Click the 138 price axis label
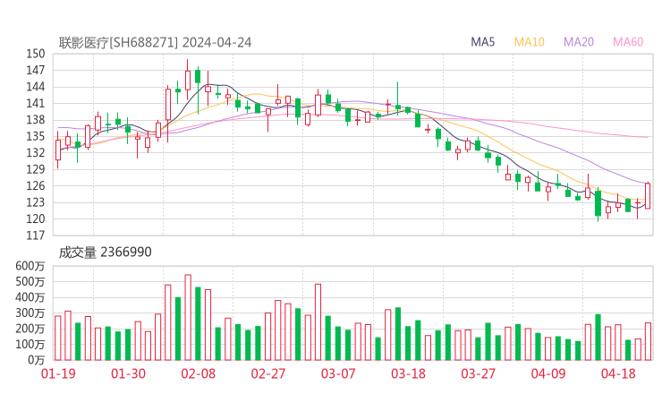 (x=36, y=120)
